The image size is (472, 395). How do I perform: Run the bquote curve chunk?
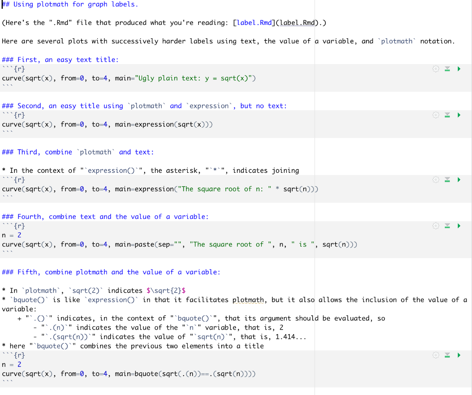459,355
